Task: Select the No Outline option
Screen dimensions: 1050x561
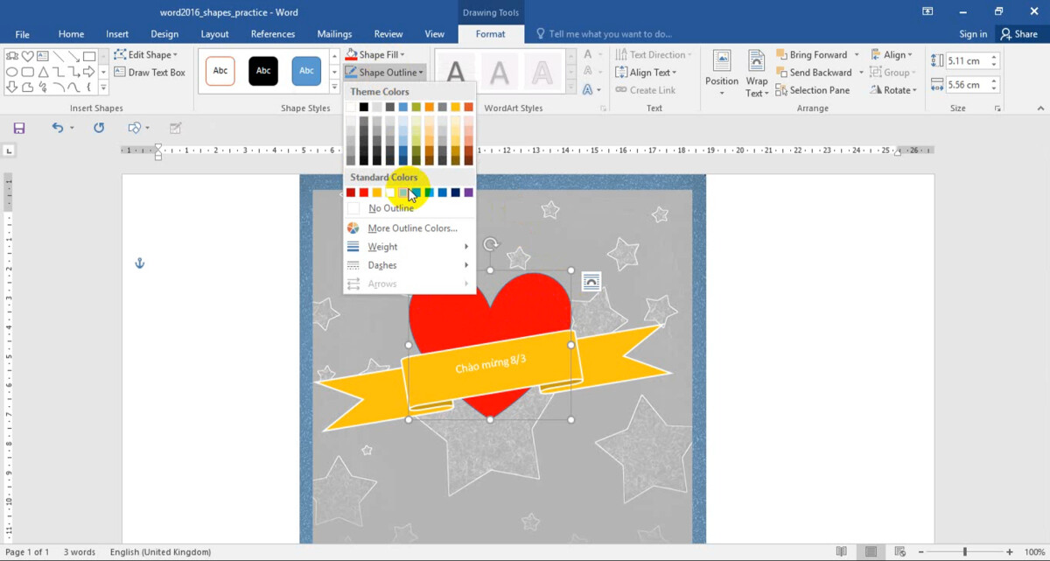Action: click(390, 208)
